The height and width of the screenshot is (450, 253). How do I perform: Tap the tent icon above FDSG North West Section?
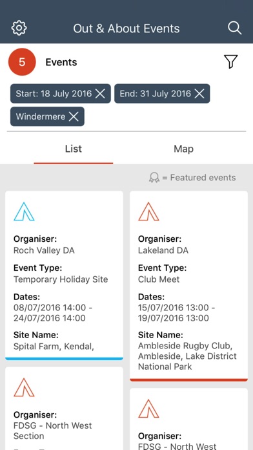coord(24,387)
